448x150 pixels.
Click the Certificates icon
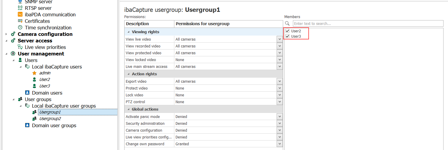(20, 21)
